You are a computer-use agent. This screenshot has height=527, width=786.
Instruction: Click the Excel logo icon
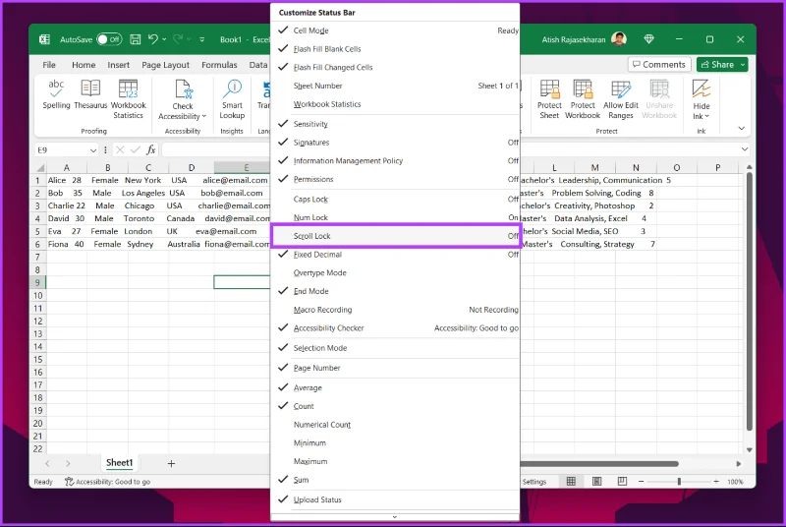click(x=44, y=39)
